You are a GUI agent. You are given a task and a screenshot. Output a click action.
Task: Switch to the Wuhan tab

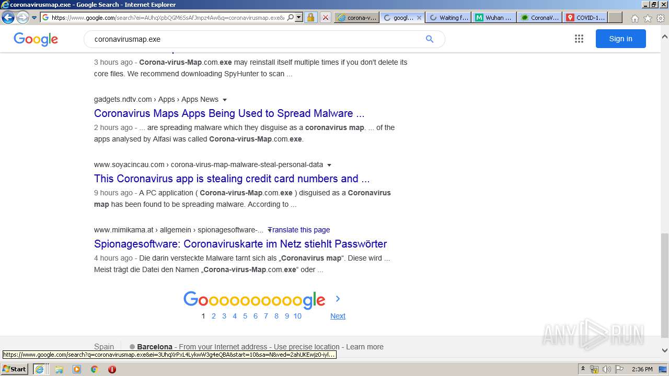pyautogui.click(x=493, y=17)
